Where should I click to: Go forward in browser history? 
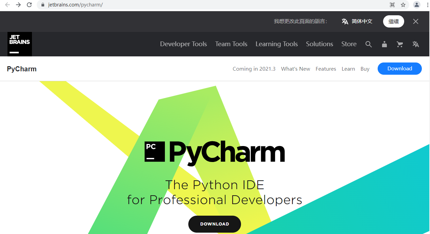pos(18,5)
